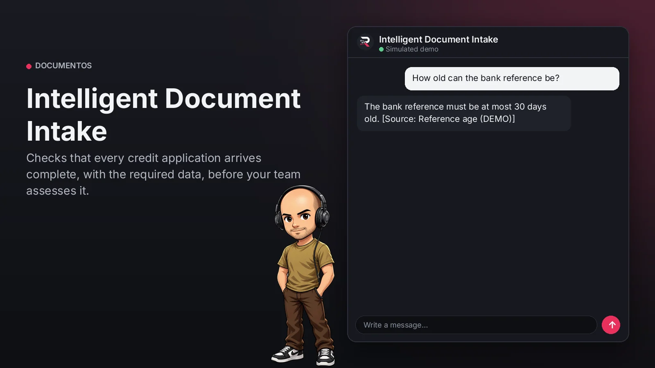Click the red send arrow button
Screen dimensions: 655x368
tap(611, 325)
